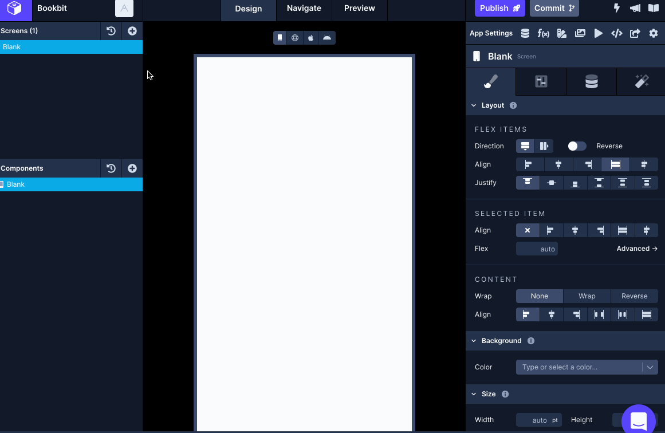The width and height of the screenshot is (665, 433).
Task: Open the data sources icon next to App Settings
Action: point(525,33)
